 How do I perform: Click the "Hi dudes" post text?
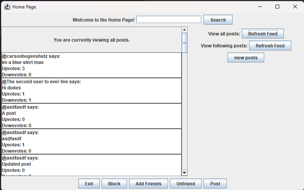(11, 88)
